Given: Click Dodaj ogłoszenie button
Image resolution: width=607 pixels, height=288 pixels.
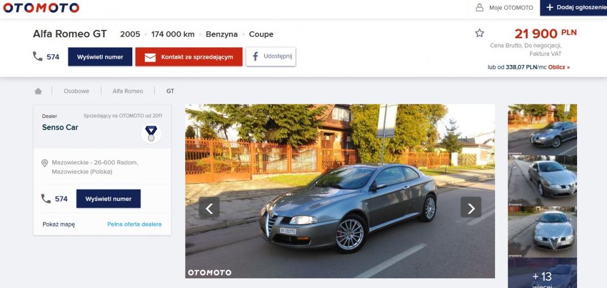Looking at the screenshot, I should click(573, 7).
